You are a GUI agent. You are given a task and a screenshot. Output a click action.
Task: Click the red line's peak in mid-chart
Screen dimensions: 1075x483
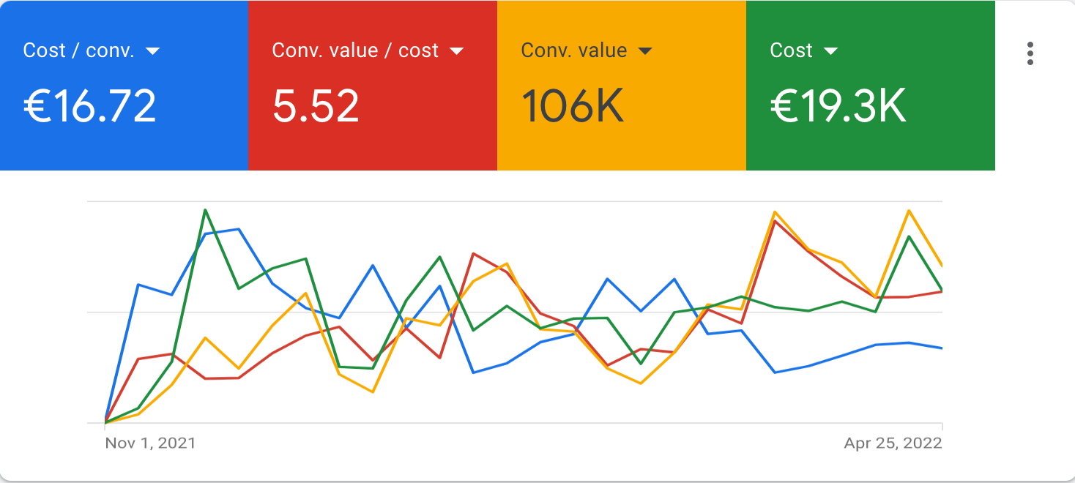tap(475, 254)
